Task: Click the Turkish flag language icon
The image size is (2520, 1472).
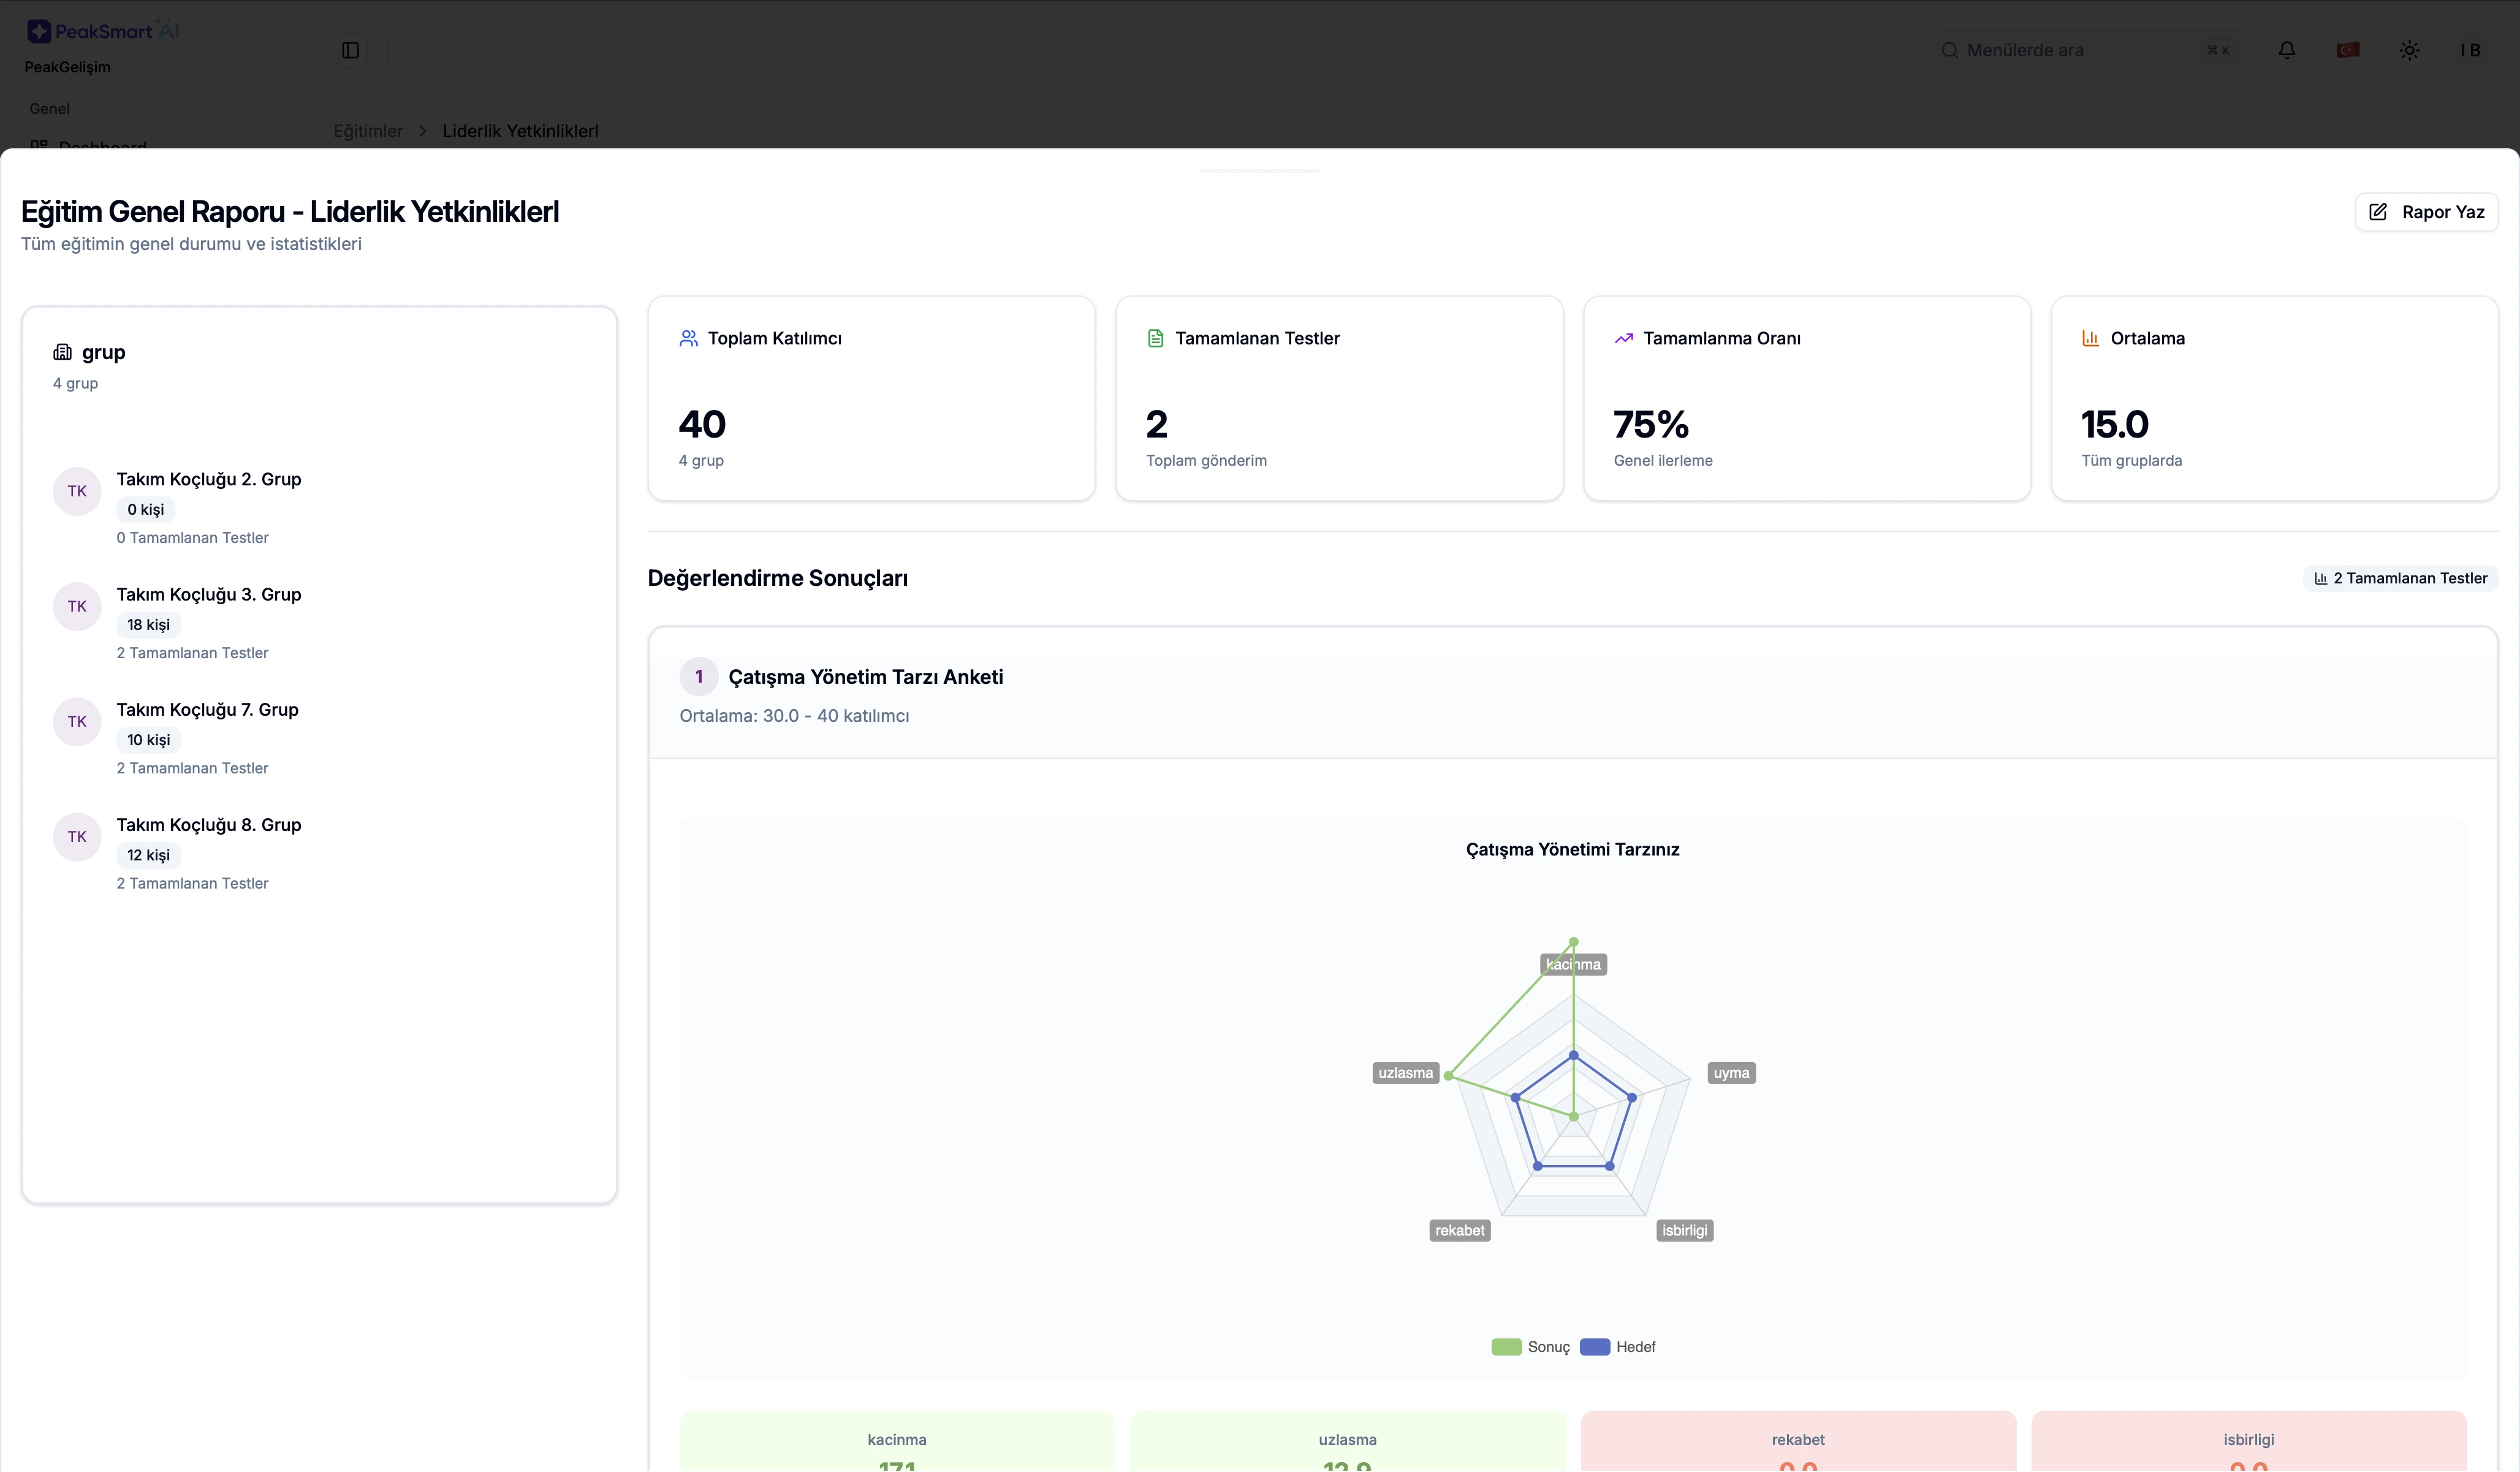Action: coord(2348,49)
